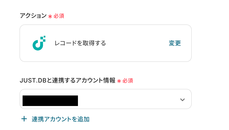Click the アクション field label

click(33, 16)
